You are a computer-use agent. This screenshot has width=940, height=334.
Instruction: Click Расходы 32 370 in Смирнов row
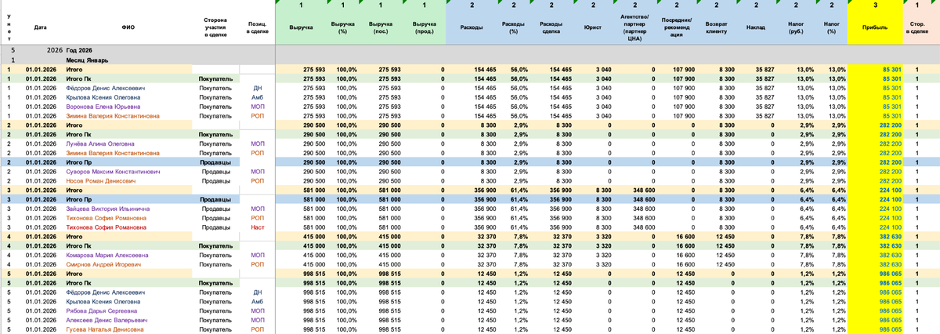tap(486, 264)
